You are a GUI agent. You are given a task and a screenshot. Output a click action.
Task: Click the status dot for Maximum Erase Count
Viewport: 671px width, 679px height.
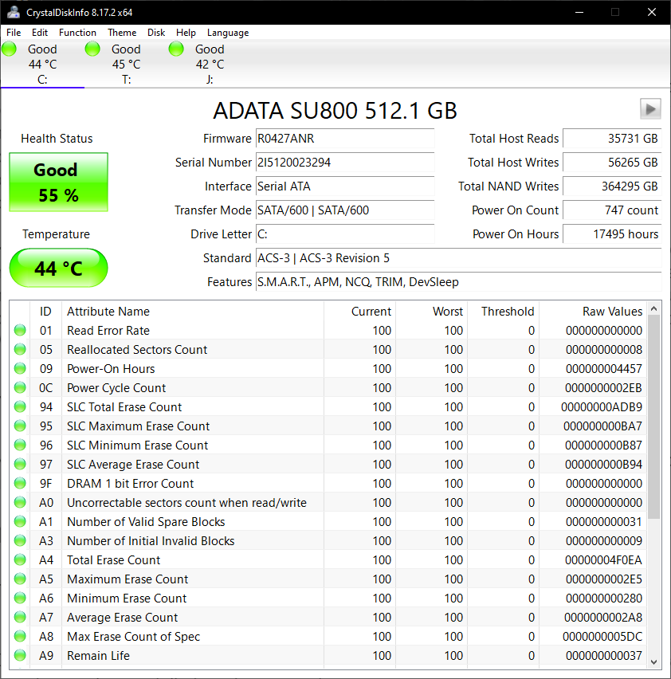coord(20,579)
